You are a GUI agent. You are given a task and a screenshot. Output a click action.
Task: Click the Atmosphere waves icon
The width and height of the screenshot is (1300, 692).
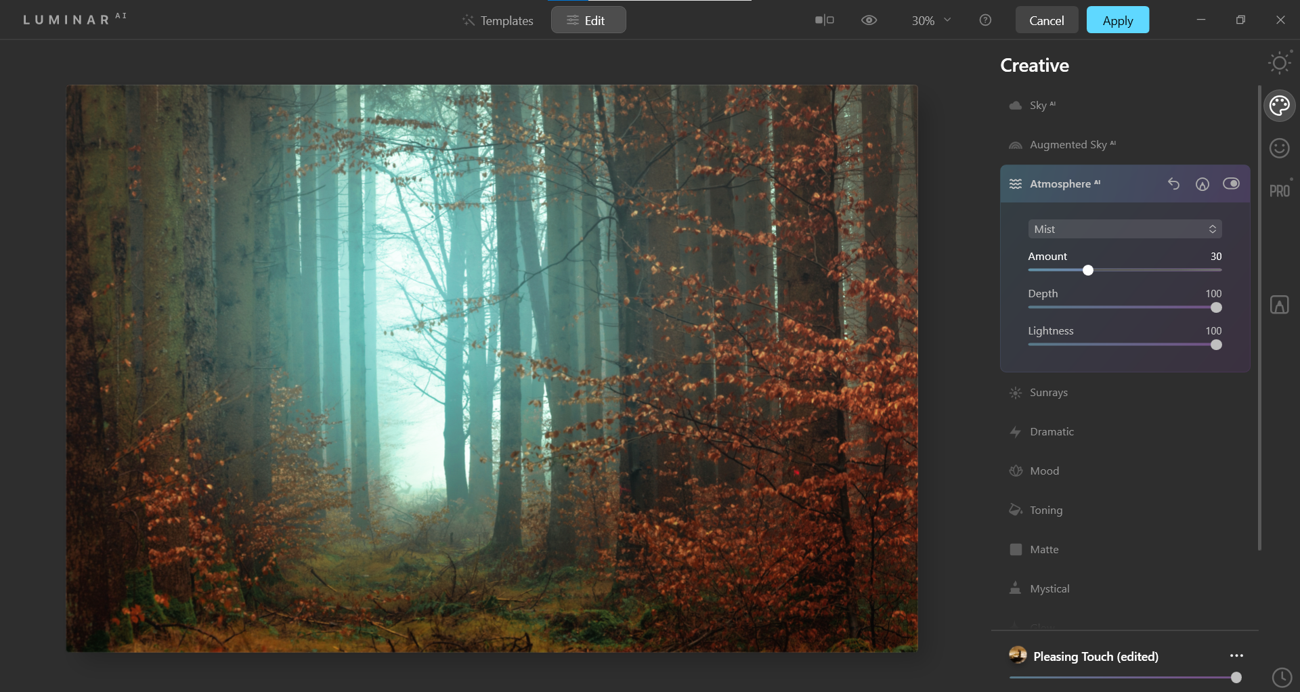[x=1016, y=184]
